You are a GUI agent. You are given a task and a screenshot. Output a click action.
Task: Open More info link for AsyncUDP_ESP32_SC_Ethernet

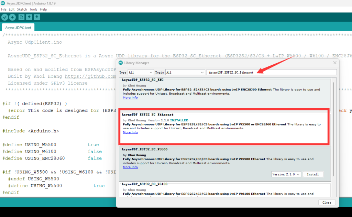(x=130, y=132)
